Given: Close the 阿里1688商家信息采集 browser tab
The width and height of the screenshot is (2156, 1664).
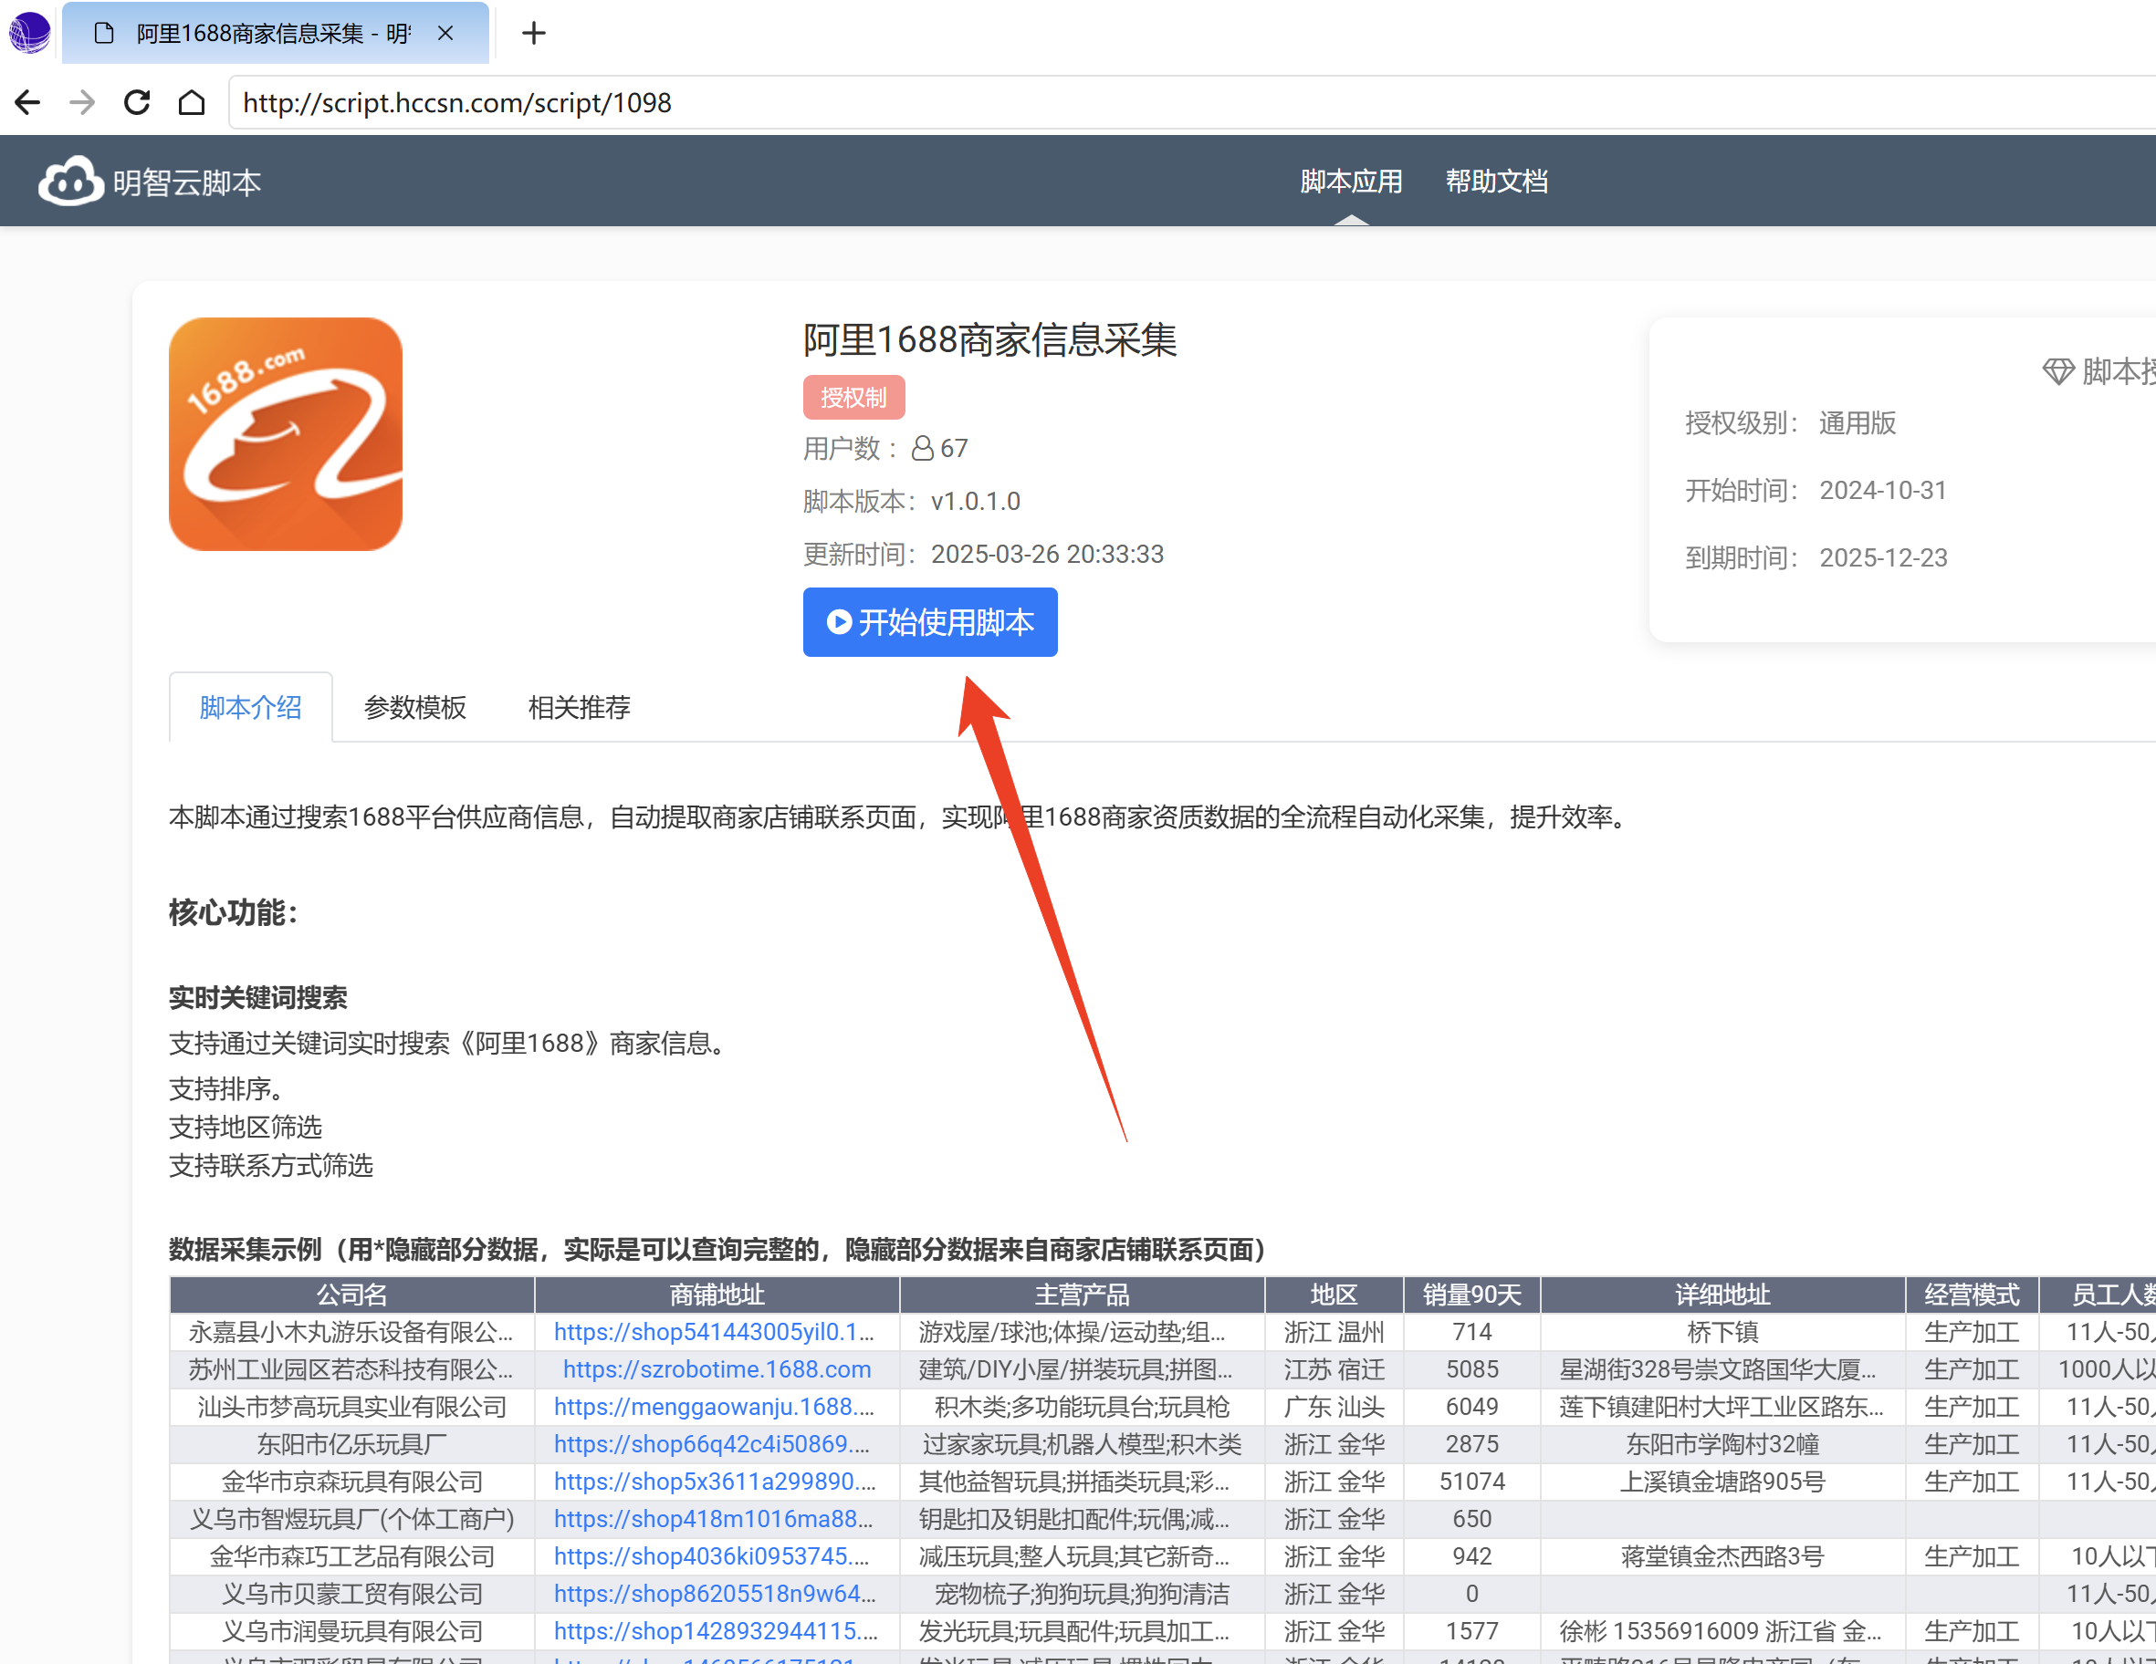Looking at the screenshot, I should click(x=445, y=34).
